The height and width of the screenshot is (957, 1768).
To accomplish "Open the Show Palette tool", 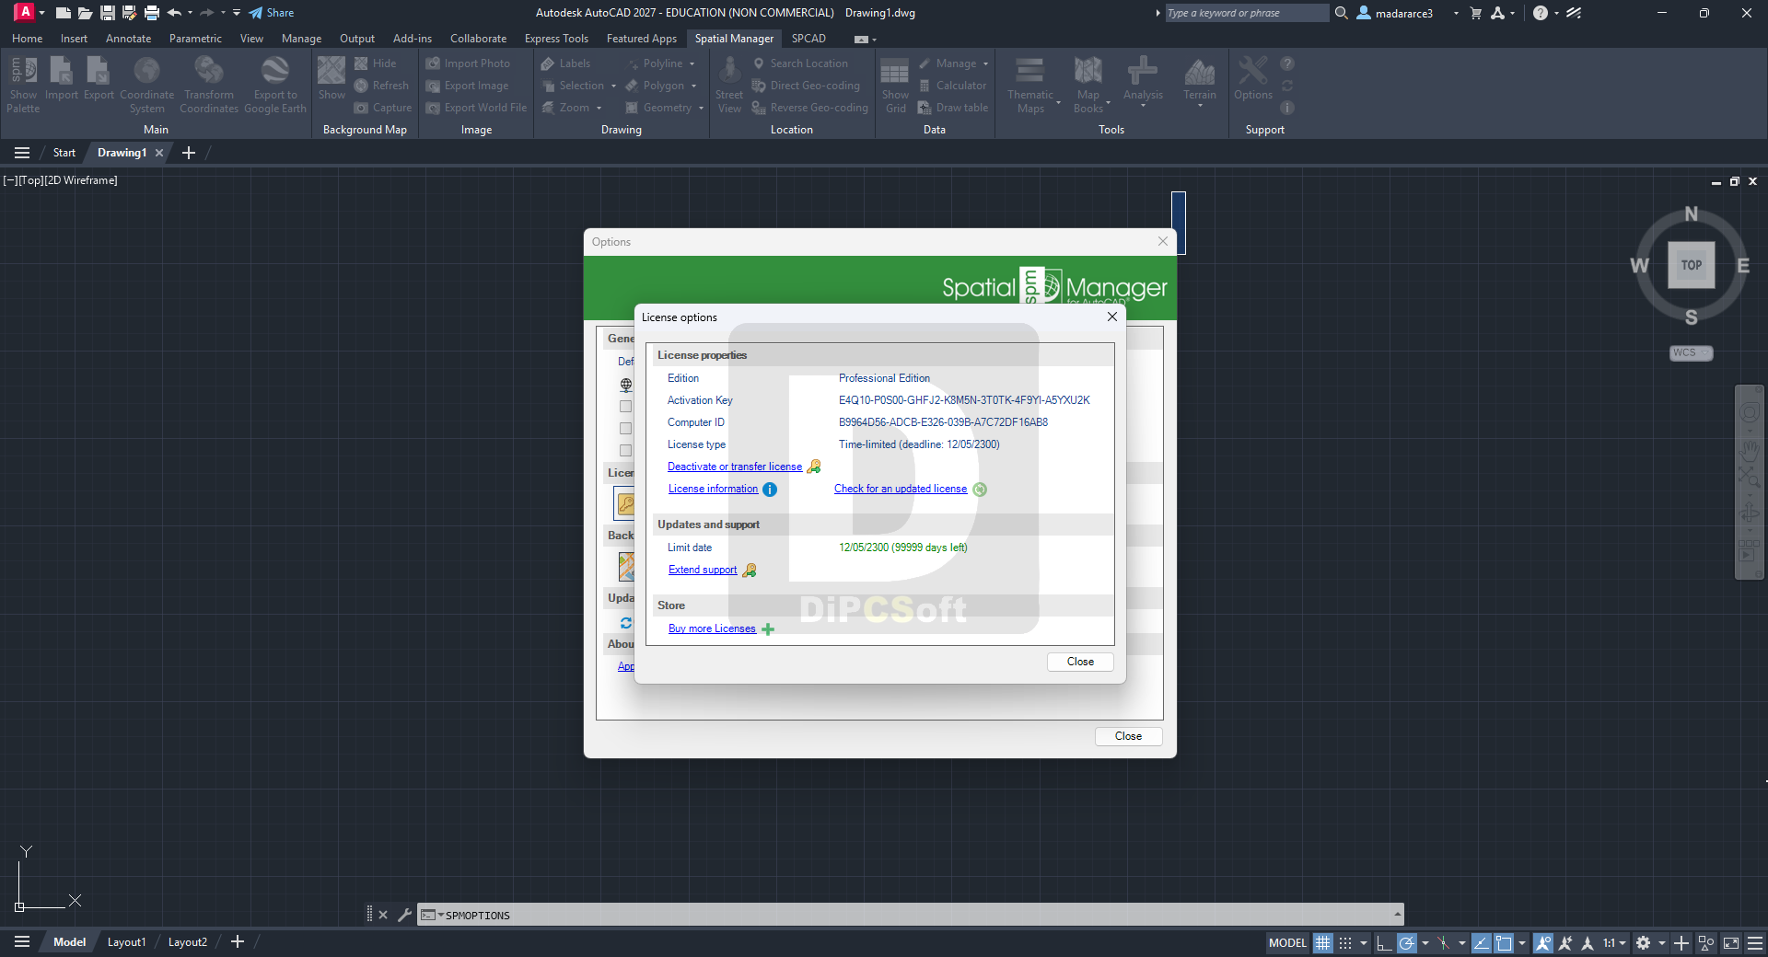I will pyautogui.click(x=23, y=85).
